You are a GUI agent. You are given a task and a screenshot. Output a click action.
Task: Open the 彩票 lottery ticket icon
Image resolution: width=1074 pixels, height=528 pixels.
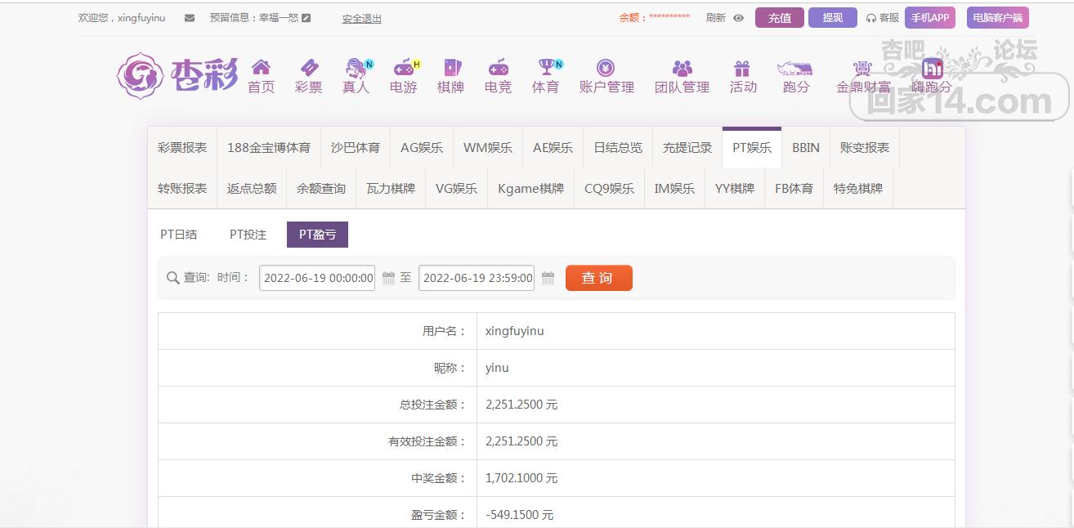coord(308,68)
